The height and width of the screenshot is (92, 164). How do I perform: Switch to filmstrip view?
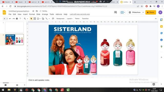coord(6,85)
